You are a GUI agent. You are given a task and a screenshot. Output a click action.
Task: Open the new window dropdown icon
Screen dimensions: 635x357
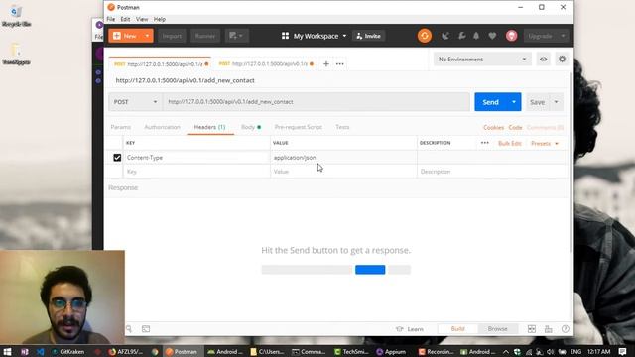tap(236, 36)
